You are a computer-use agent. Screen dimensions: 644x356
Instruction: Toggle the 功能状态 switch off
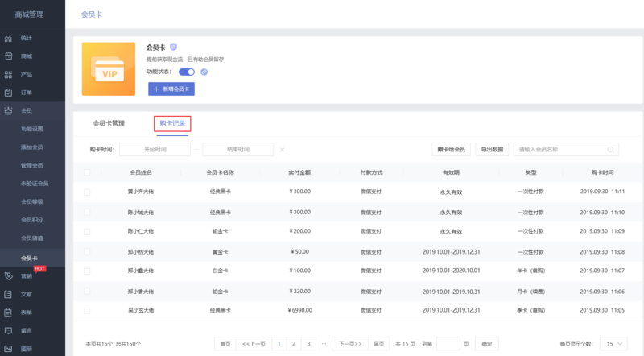point(187,72)
